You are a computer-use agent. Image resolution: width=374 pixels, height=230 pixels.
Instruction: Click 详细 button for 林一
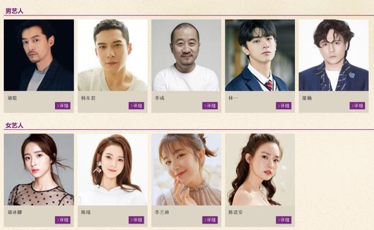[284, 106]
